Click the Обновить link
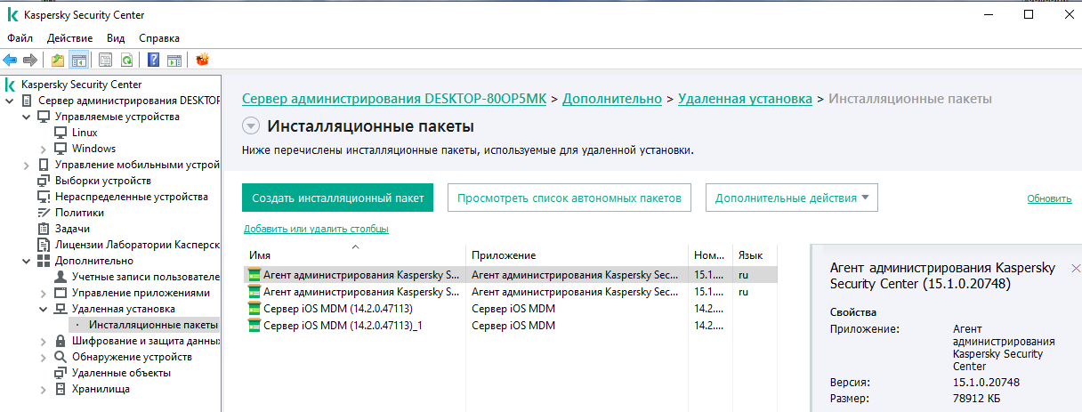Screen dimensions: 1082x412 [1049, 198]
